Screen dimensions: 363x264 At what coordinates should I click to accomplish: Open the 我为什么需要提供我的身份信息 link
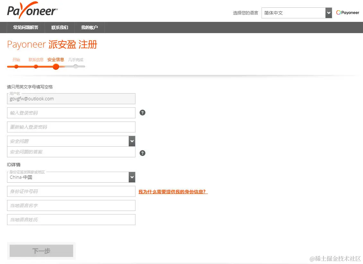173,191
